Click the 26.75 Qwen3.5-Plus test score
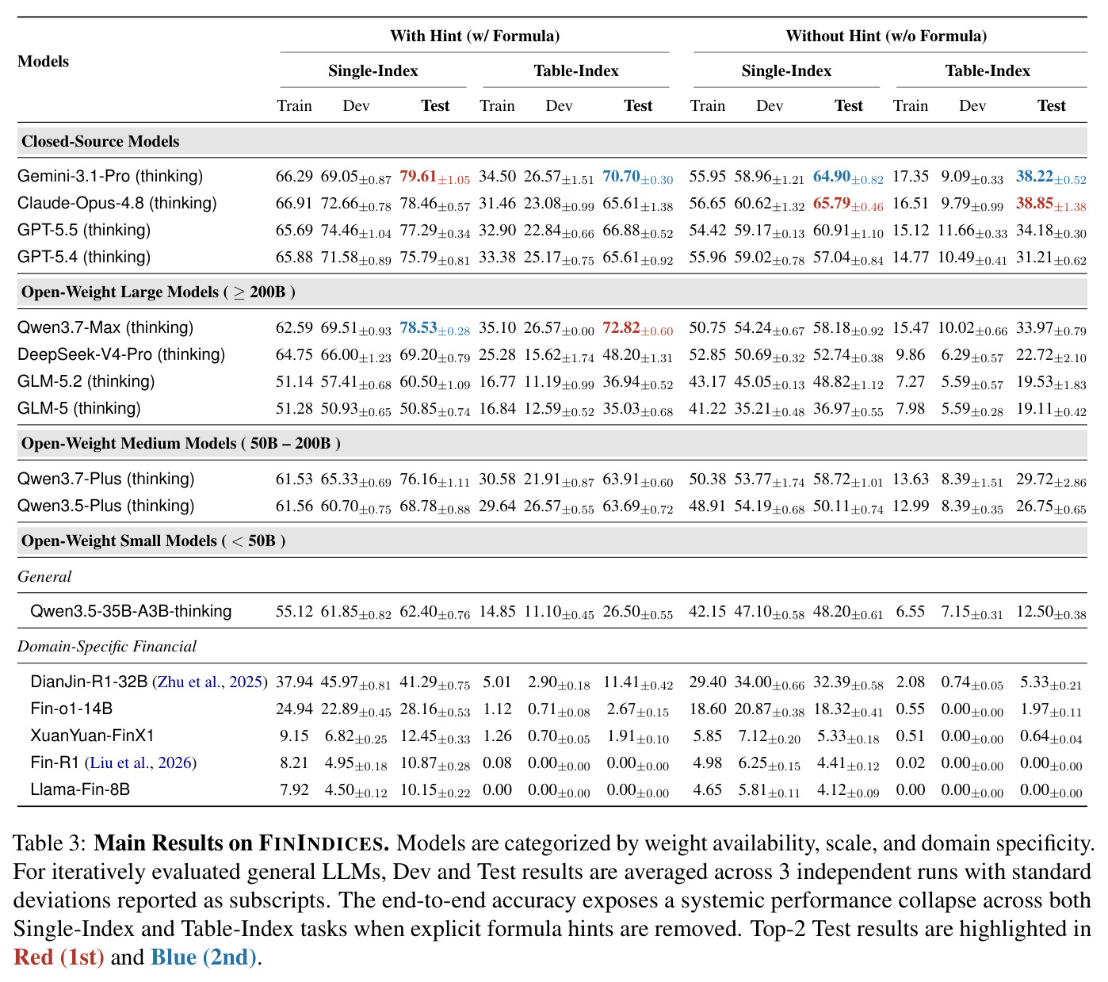Viewport: 1108px width, 982px height. point(1051,506)
